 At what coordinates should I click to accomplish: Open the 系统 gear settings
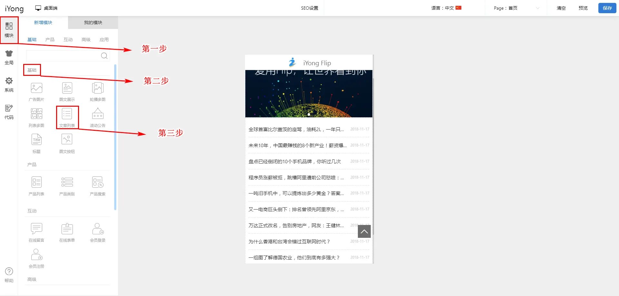point(9,85)
